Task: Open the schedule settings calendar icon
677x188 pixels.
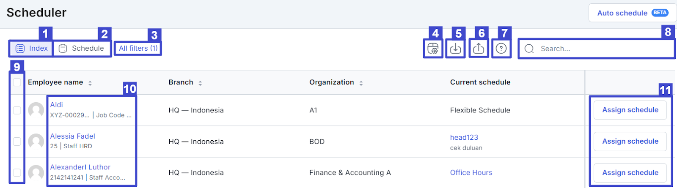Action: pos(433,49)
